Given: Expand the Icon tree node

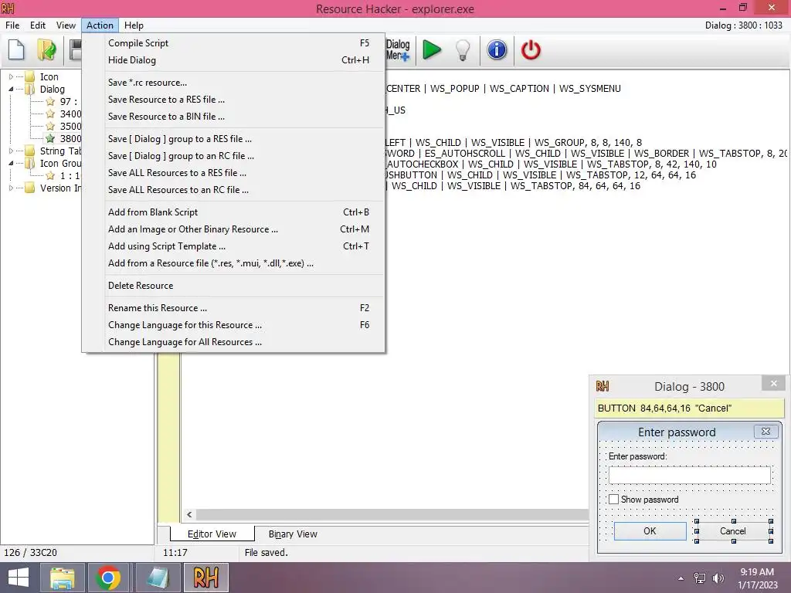Looking at the screenshot, I should [11, 76].
